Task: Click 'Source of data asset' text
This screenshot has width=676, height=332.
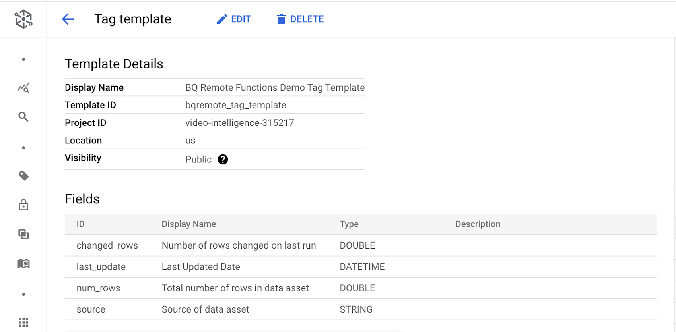Action: click(205, 309)
